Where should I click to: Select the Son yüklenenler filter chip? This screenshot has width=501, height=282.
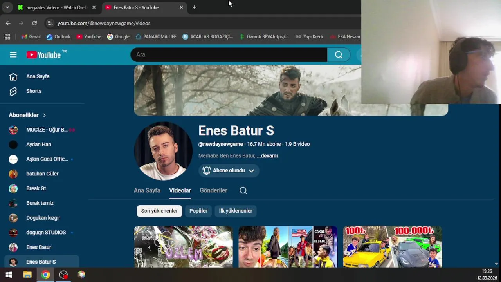[159, 211]
